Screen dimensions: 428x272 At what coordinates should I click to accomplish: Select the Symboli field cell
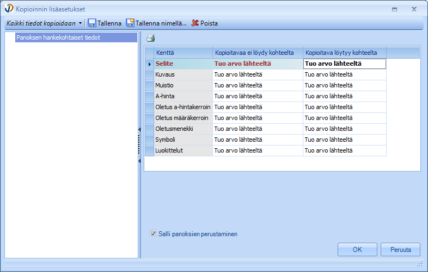[183, 140]
